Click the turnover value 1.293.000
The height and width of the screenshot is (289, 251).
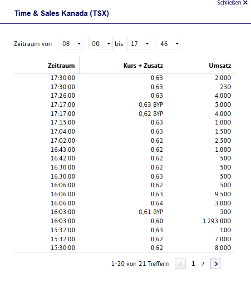217,221
